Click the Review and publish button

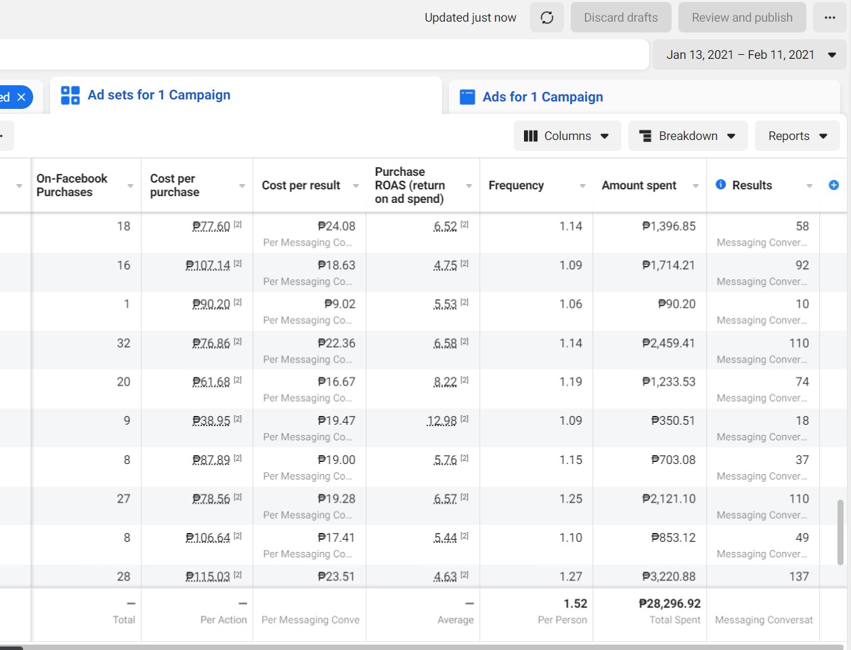pos(742,18)
